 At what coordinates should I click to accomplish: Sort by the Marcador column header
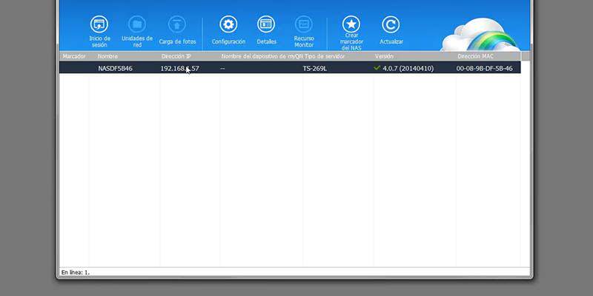[x=74, y=56]
